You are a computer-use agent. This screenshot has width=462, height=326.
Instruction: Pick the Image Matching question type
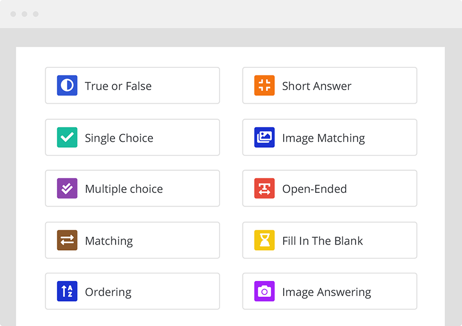[x=329, y=137]
